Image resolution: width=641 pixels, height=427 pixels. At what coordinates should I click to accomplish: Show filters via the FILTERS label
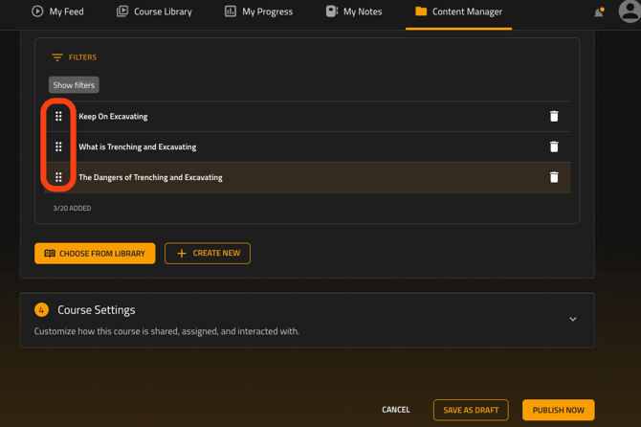tap(82, 57)
